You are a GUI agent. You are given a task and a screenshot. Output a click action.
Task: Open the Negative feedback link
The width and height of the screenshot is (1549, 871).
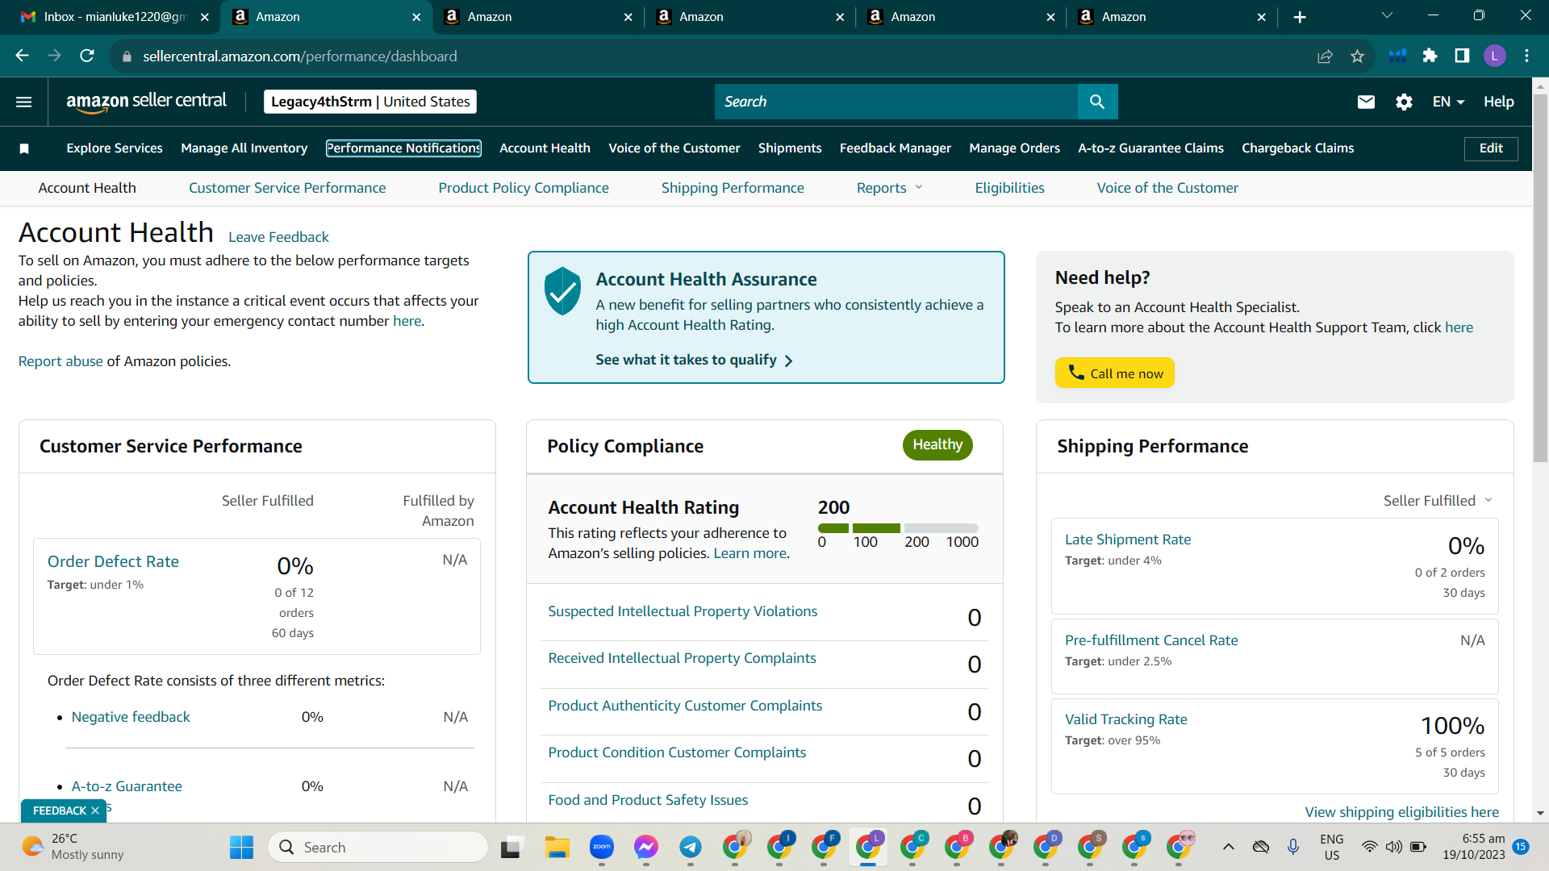coord(131,717)
